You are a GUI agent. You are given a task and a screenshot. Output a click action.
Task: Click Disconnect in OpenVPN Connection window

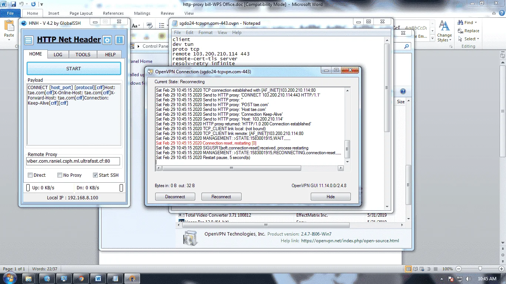175,197
